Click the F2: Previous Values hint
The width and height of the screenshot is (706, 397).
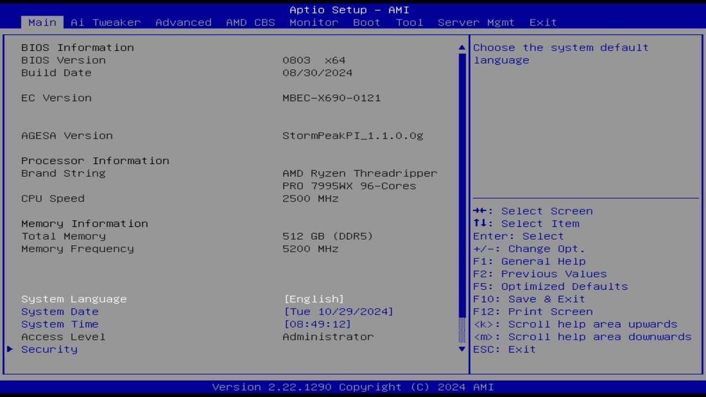tap(540, 274)
